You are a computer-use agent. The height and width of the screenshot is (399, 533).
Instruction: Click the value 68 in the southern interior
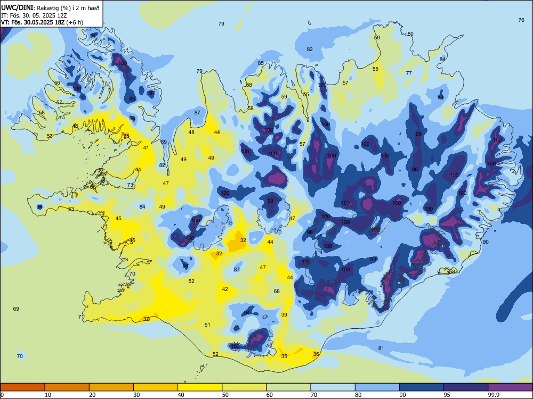[x=277, y=291]
